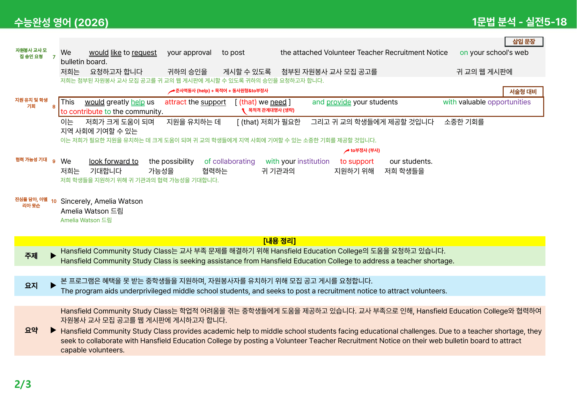577x408 pixels.
Task: Click the line 'Hansfield Community Study Class is seeking assistance'
Action: 257,261
